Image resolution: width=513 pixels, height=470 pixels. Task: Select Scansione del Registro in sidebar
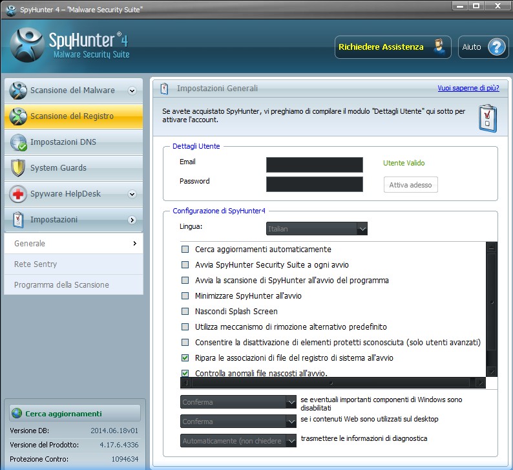coord(74,116)
